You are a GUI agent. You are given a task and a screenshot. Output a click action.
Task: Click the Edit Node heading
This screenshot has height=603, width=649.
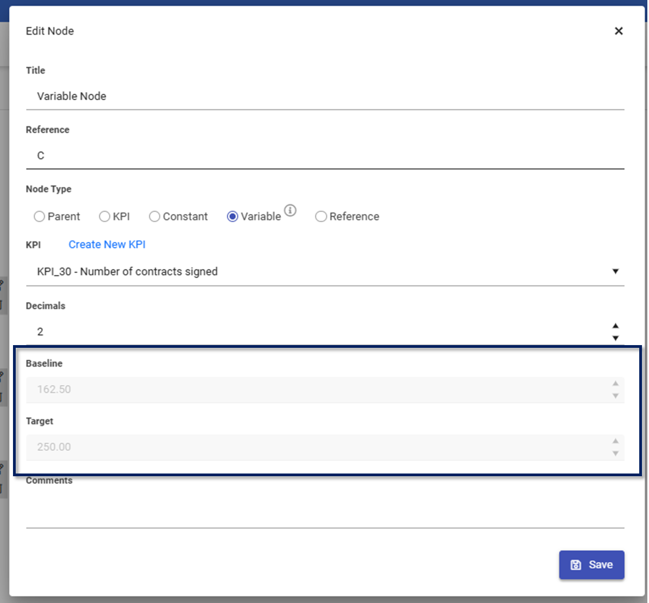(50, 31)
